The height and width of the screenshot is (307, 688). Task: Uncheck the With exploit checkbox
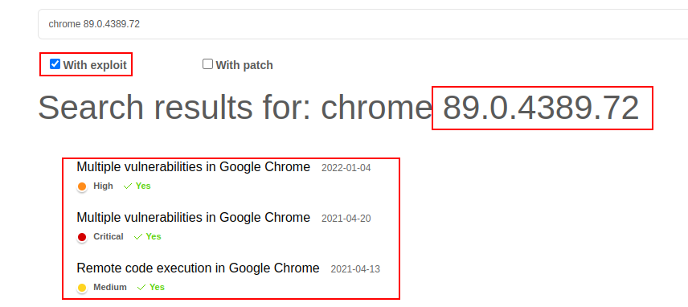[55, 64]
